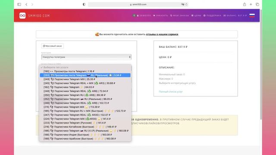Choose [246] Подписчики Telegram REAL 102.72 ₽
Image resolution: width=276 pixels, height=155 pixels.
click(x=85, y=103)
